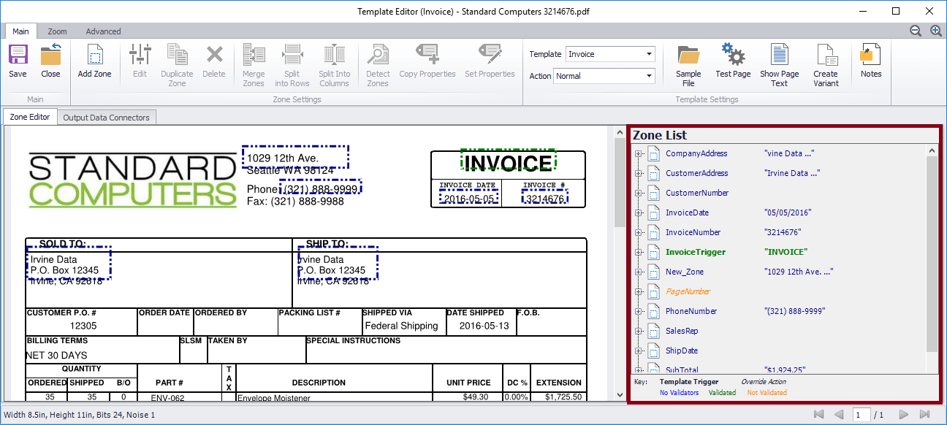Screen dimensions: 947x425
Task: Click "05/05/2016" value in Zone List
Action: pos(788,212)
